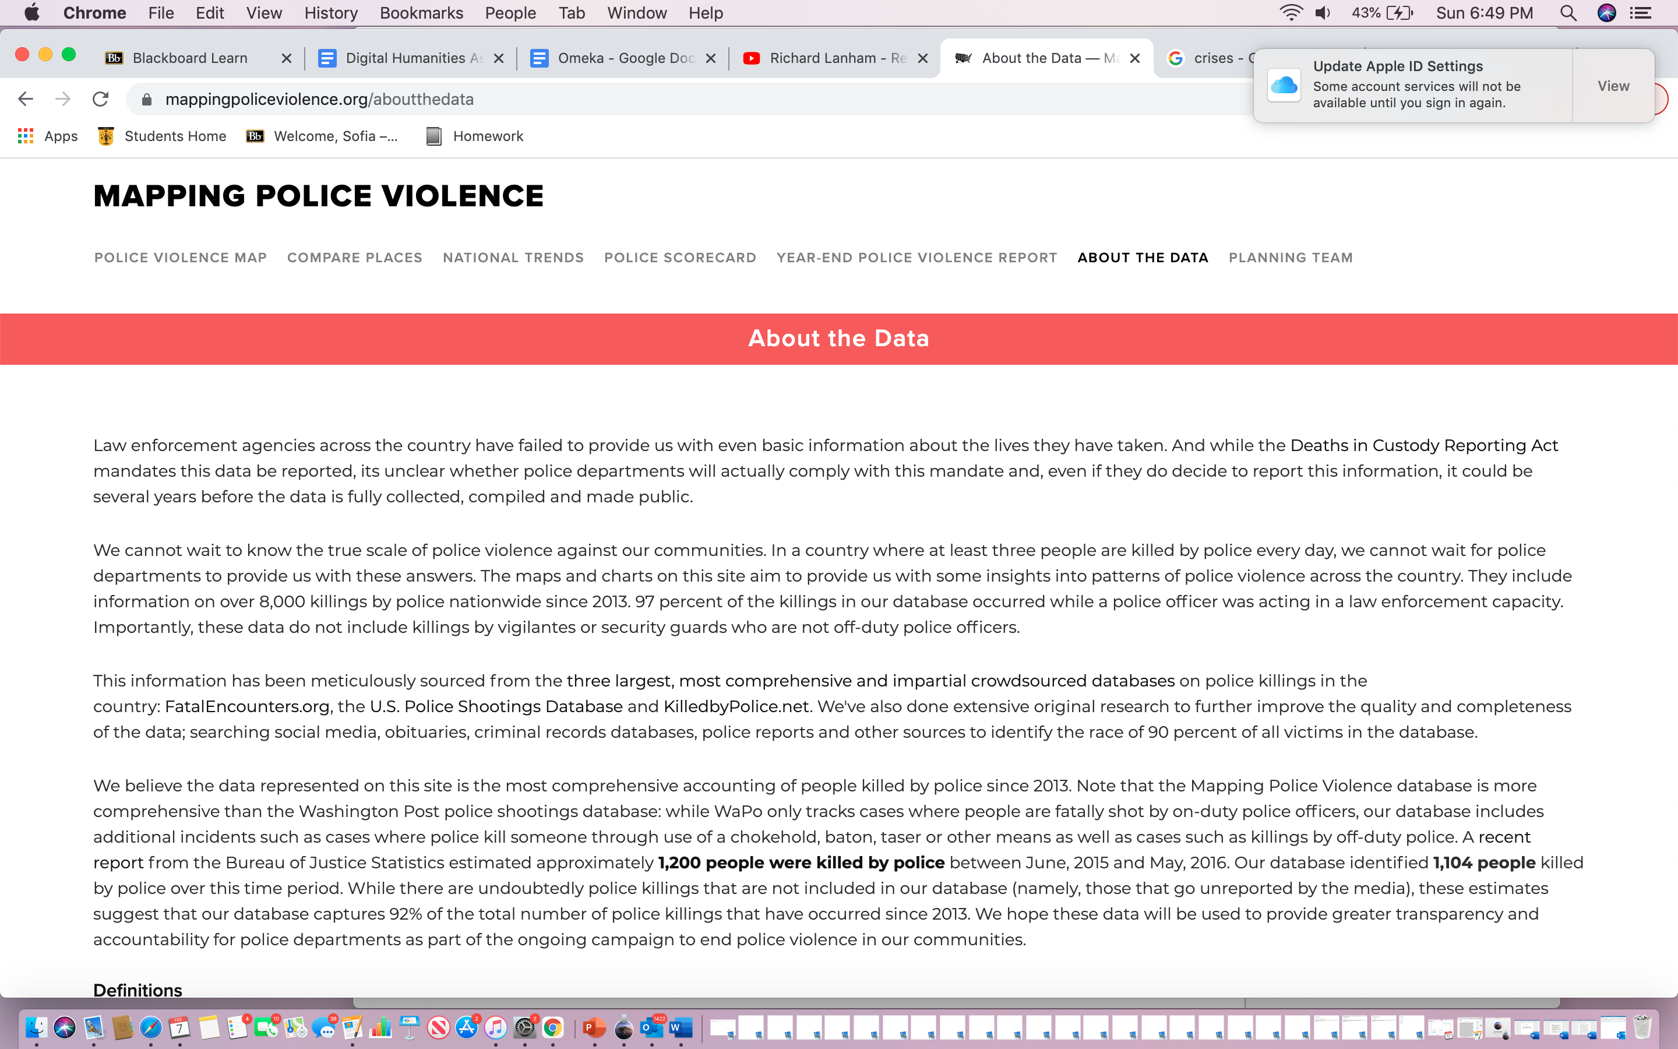Open the App Store from the dock
The width and height of the screenshot is (1678, 1049).
[467, 1027]
